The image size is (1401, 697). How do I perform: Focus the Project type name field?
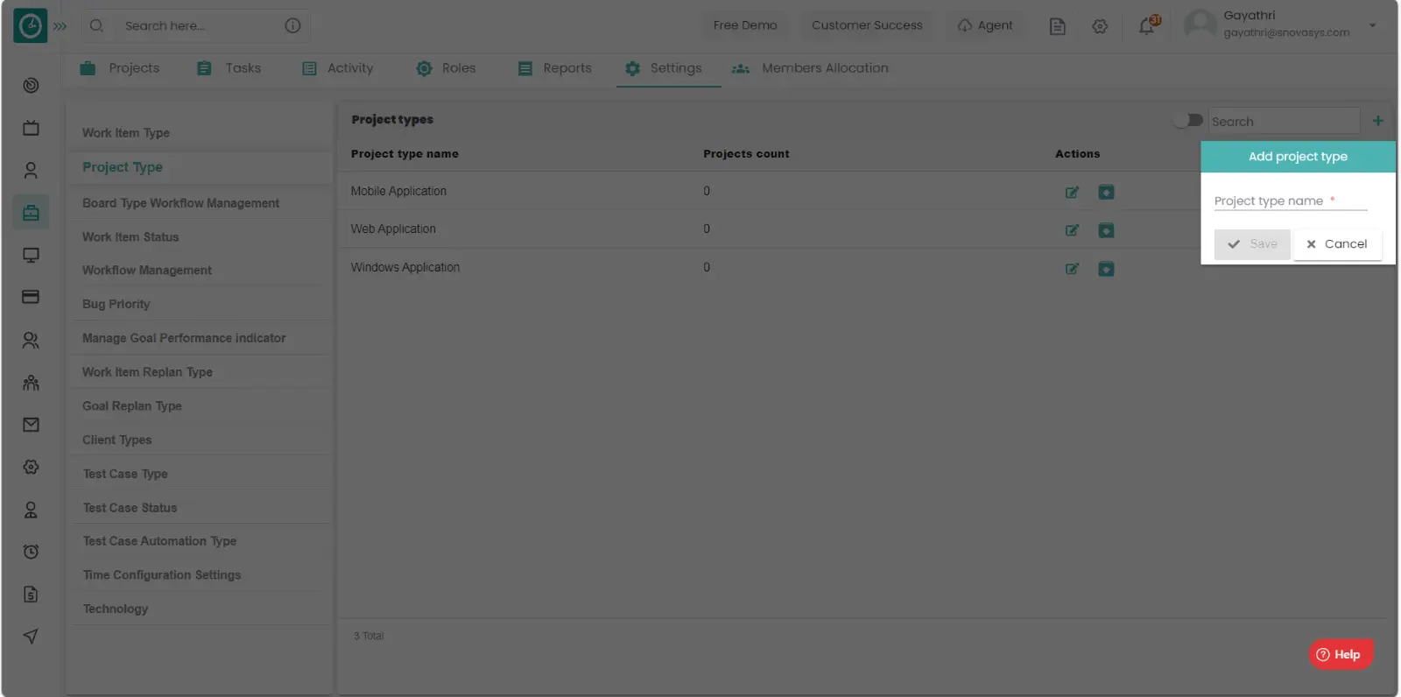1291,201
